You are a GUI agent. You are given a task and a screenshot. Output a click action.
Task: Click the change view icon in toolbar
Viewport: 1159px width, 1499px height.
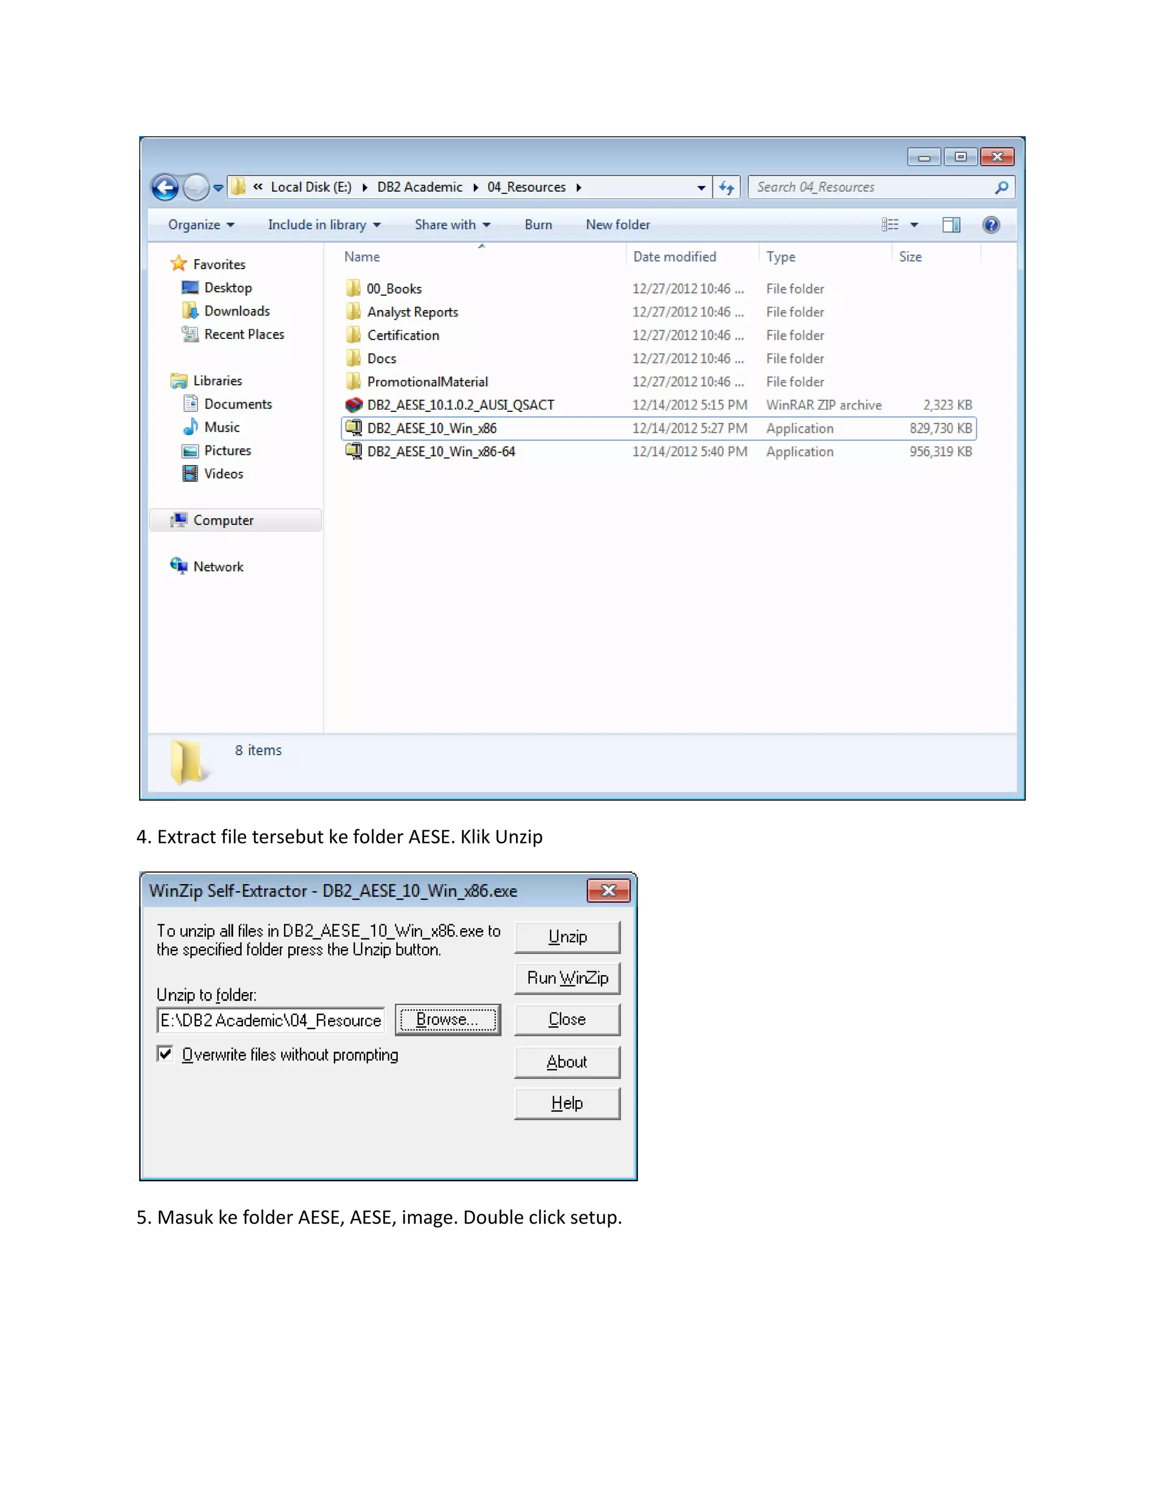point(890,225)
